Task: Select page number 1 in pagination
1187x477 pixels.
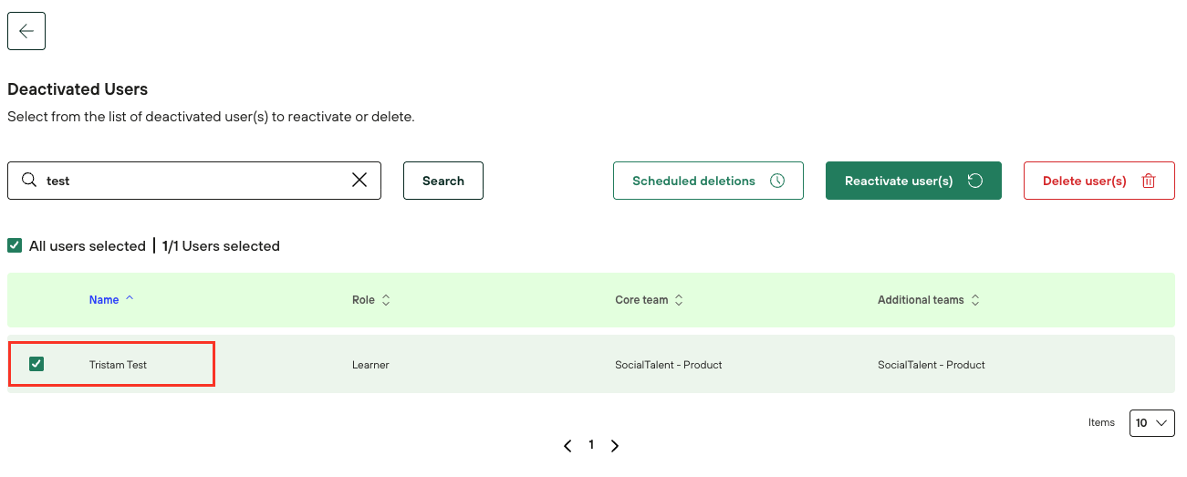Action: (x=591, y=445)
